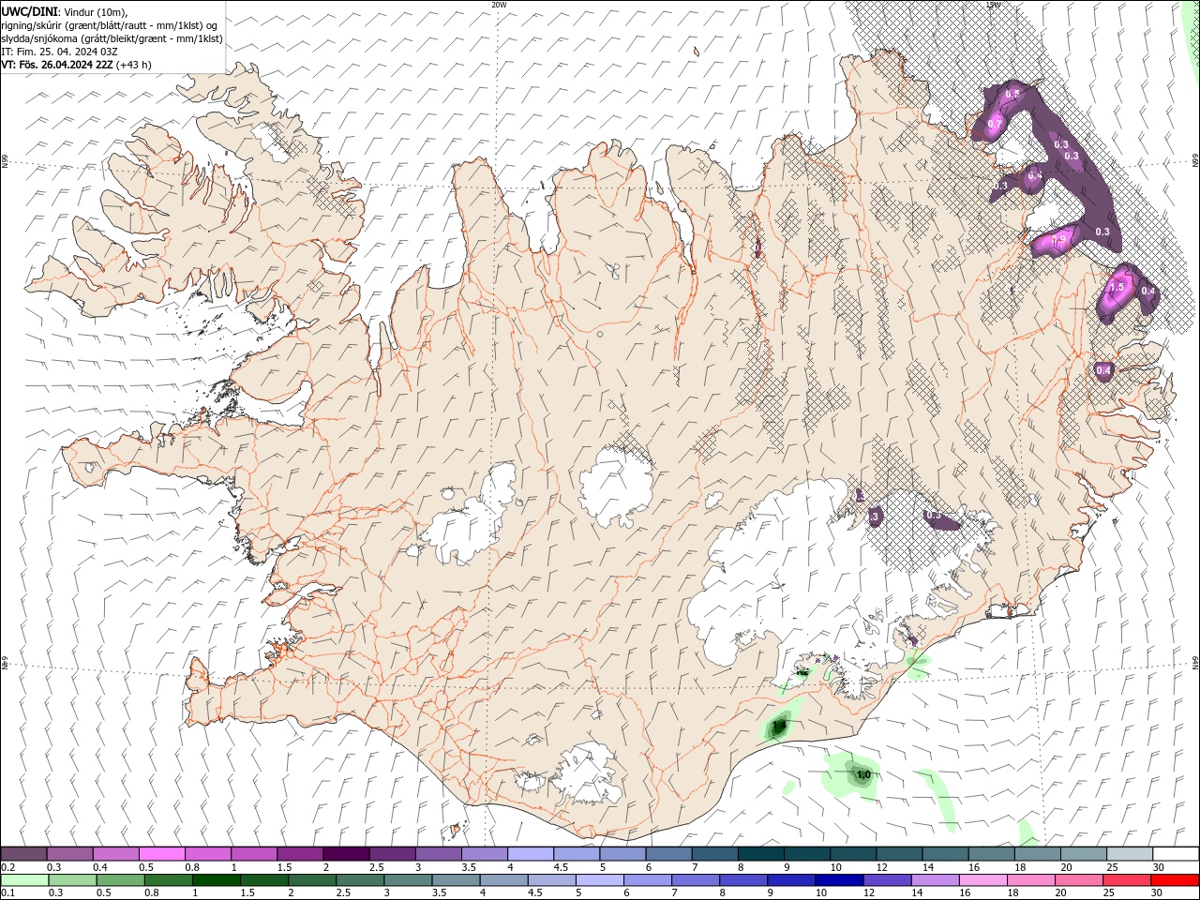This screenshot has width=1200, height=900.
Task: Click the valid time 'VT: Fös. 26.04.2024 22Z (+43 h)'
Action: (77, 65)
